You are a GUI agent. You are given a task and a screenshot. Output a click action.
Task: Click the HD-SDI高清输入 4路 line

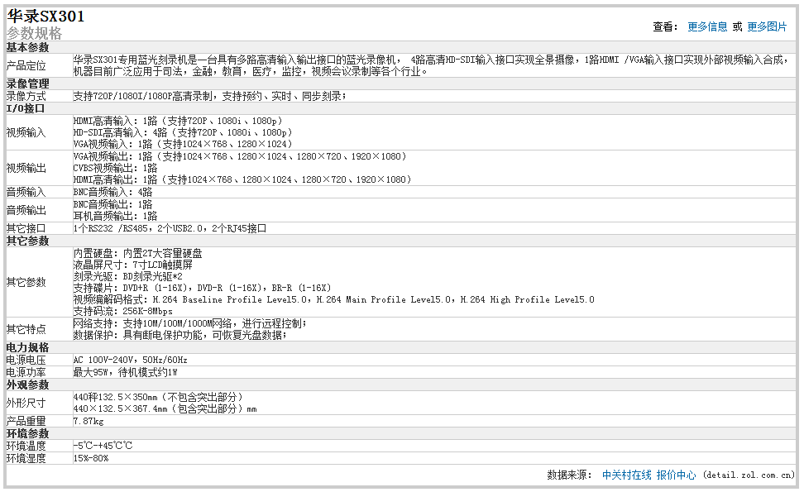coord(183,132)
